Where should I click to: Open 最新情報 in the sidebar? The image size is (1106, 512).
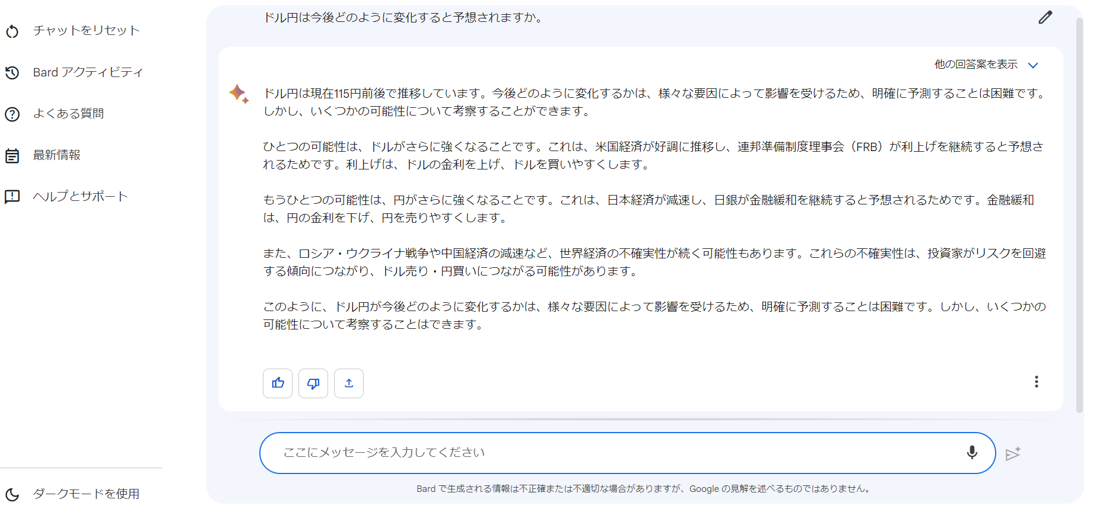tap(56, 155)
